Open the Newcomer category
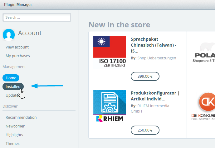The width and height of the screenshot is (215, 148). (x=15, y=126)
